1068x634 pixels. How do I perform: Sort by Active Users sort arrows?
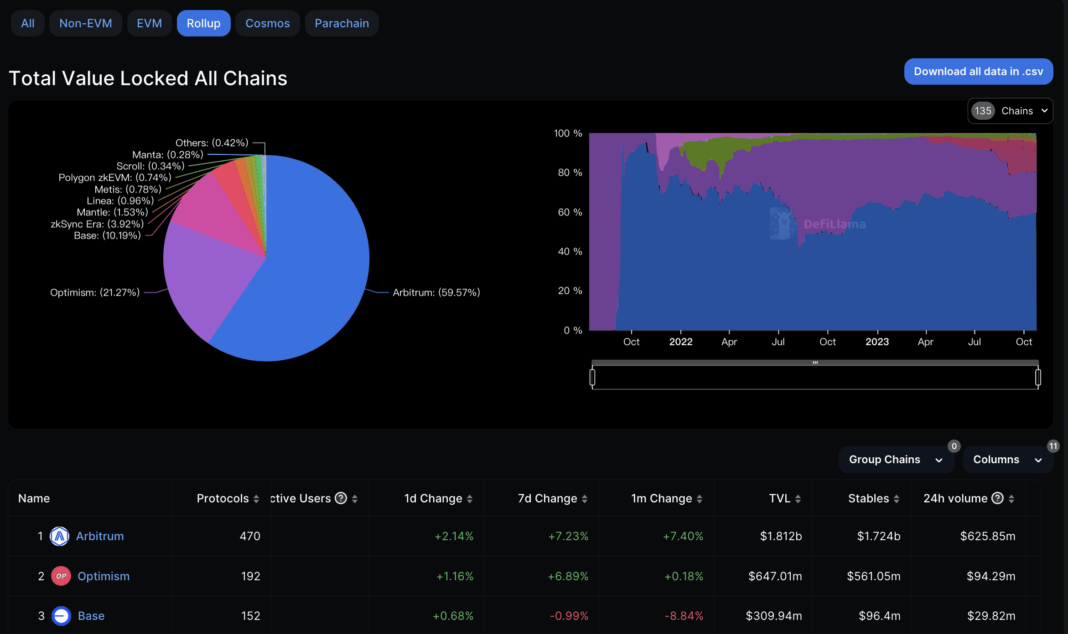355,499
